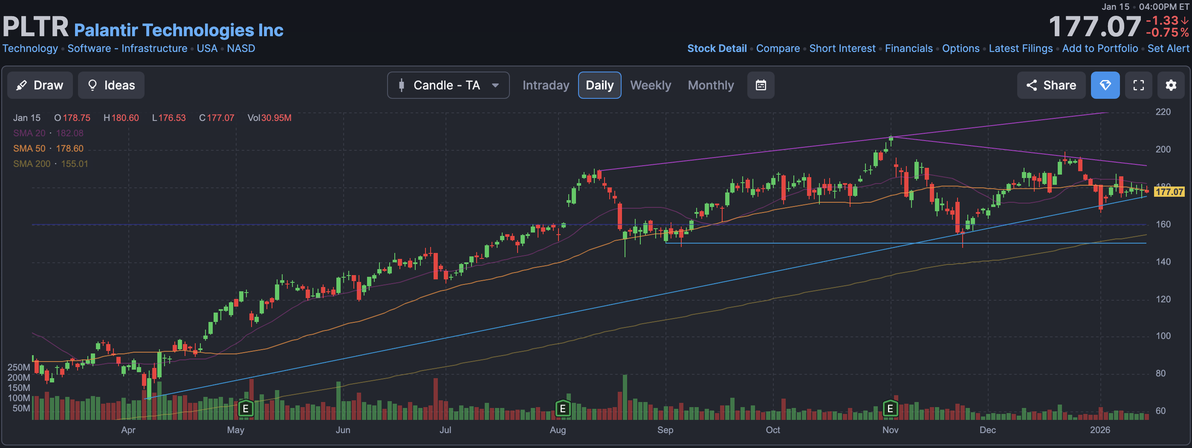Viewport: 1192px width, 448px height.
Task: Open the calendar date range picker
Action: [x=761, y=85]
